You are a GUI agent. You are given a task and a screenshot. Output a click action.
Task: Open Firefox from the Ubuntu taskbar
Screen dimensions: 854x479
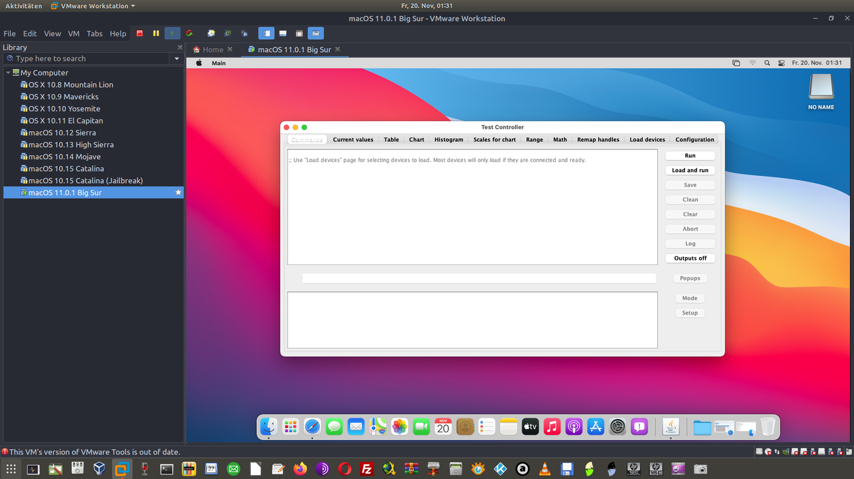300,469
